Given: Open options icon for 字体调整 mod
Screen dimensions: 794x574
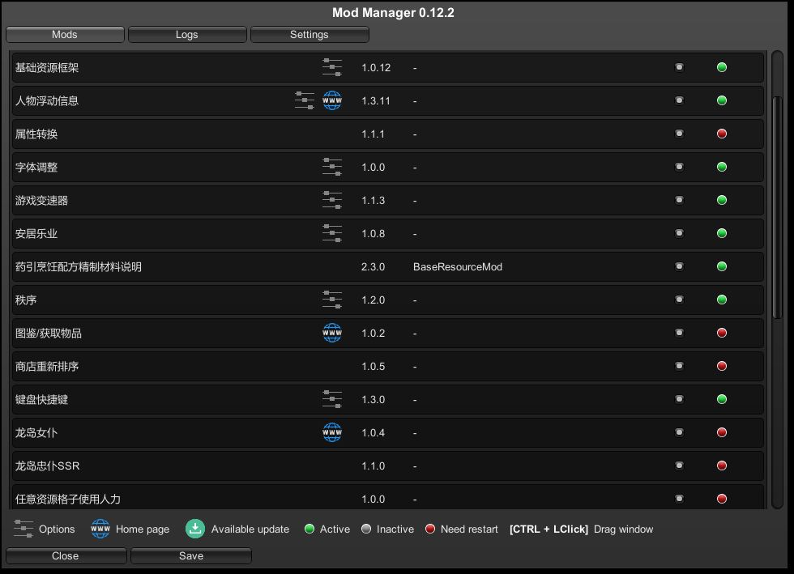Looking at the screenshot, I should pos(332,167).
